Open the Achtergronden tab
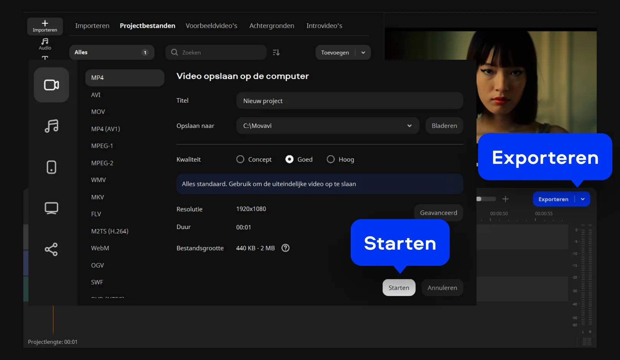The image size is (620, 360). pos(272,26)
